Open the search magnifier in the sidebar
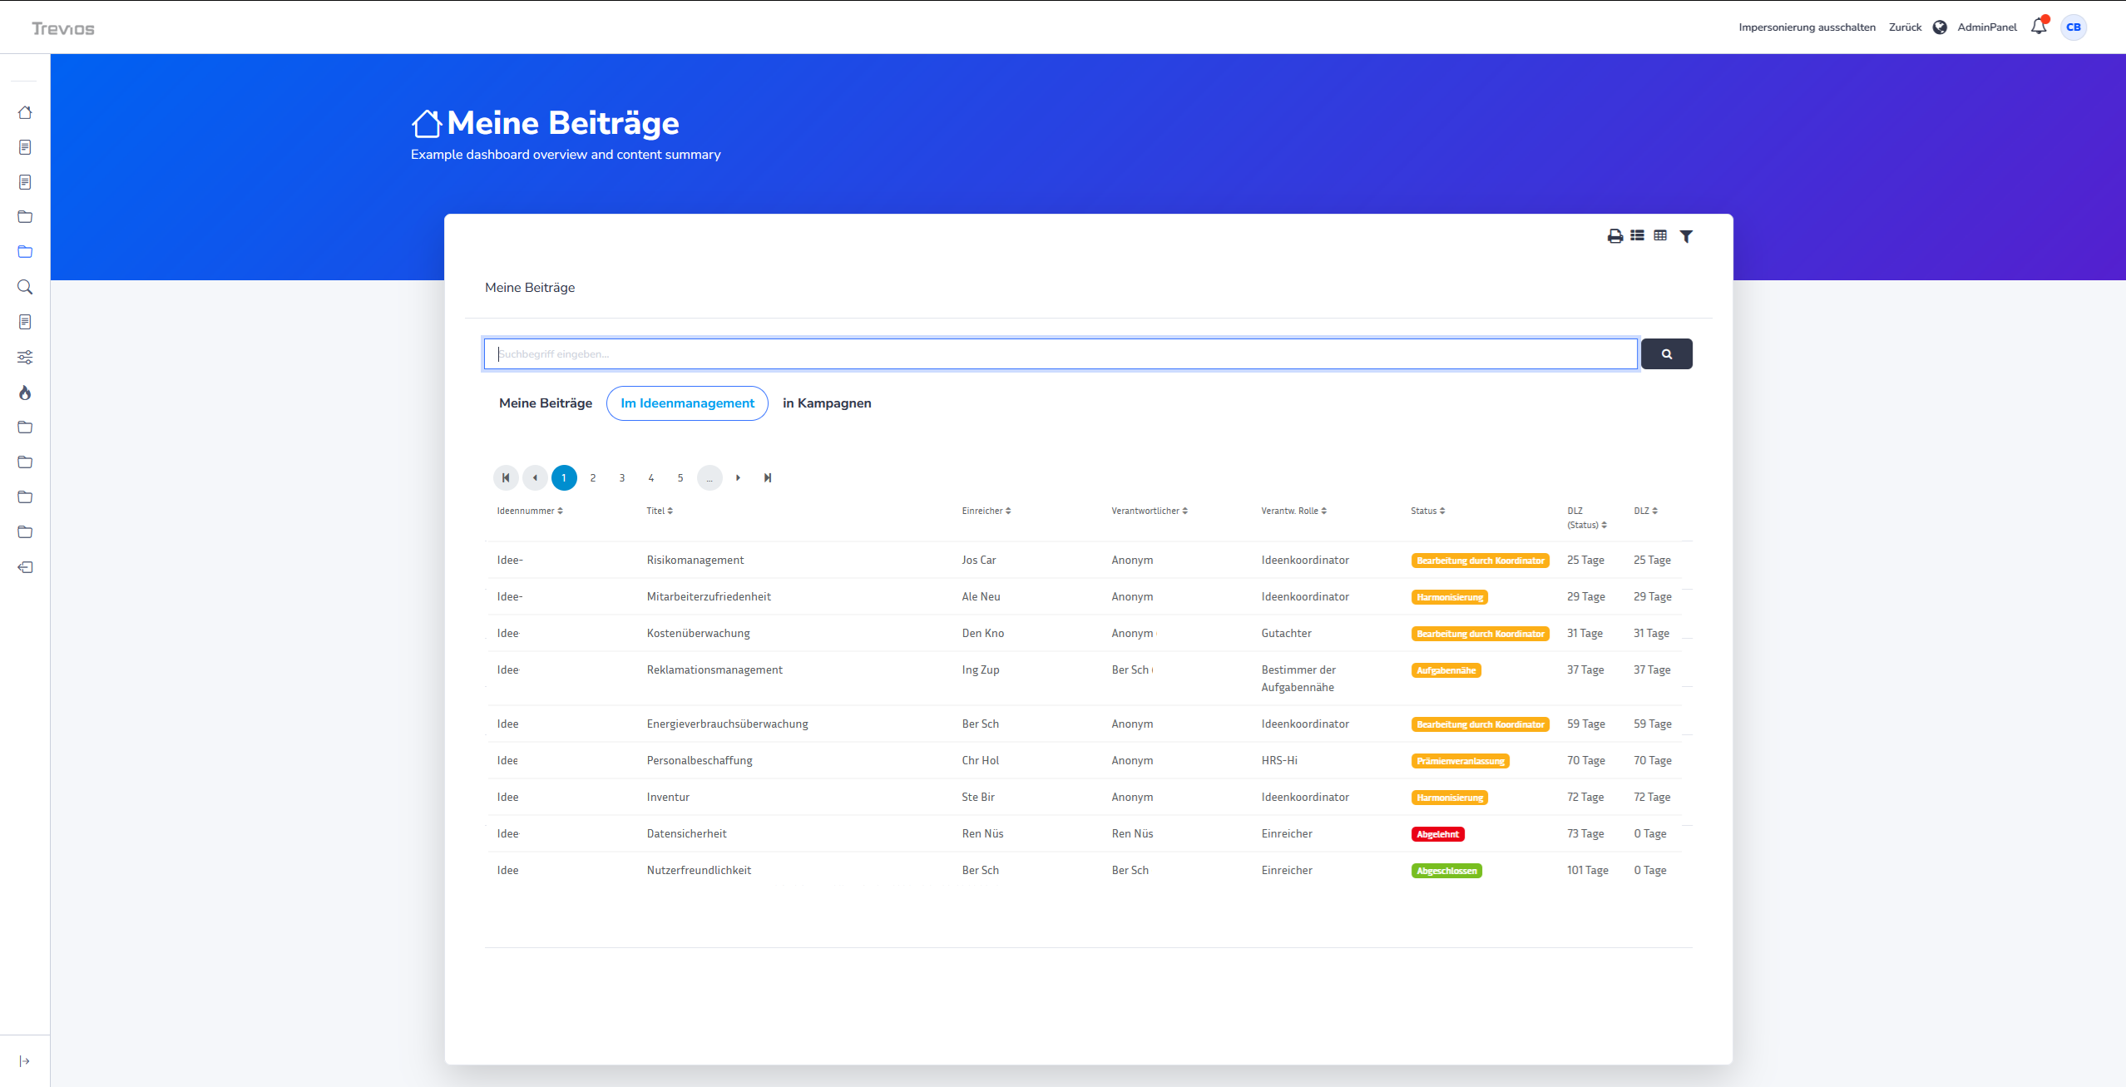This screenshot has height=1087, width=2126. (25, 286)
